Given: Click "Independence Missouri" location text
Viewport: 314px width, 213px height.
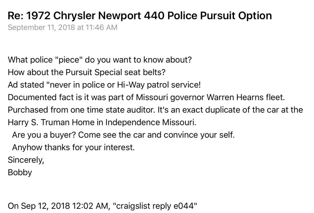Looking at the screenshot, I should click(150, 122).
